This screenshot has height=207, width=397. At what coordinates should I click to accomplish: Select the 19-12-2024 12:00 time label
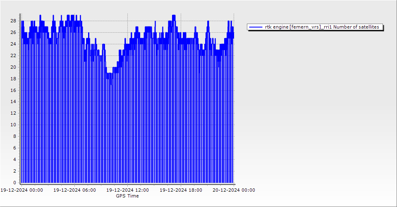(x=128, y=190)
